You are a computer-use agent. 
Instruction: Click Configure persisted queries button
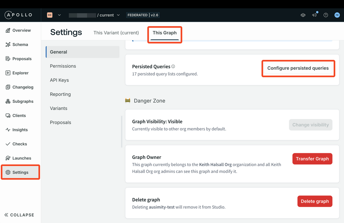[x=298, y=68]
